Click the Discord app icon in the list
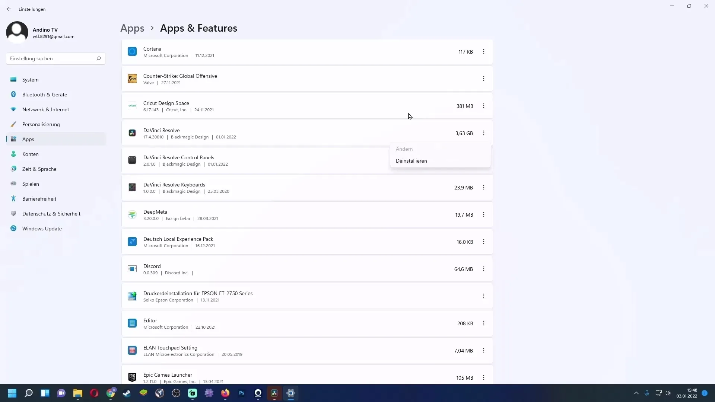Image resolution: width=715 pixels, height=402 pixels. (x=132, y=269)
